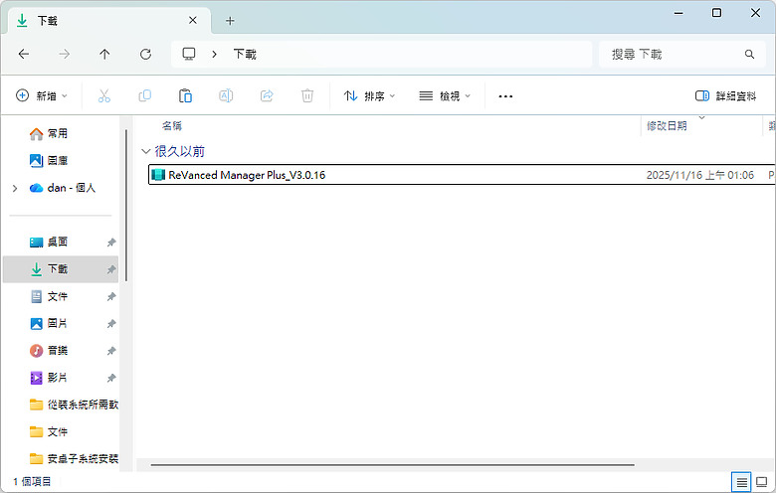The height and width of the screenshot is (493, 776).
Task: Open the 從裝系統所需軟 folder in the sidebar
Action: pos(74,405)
